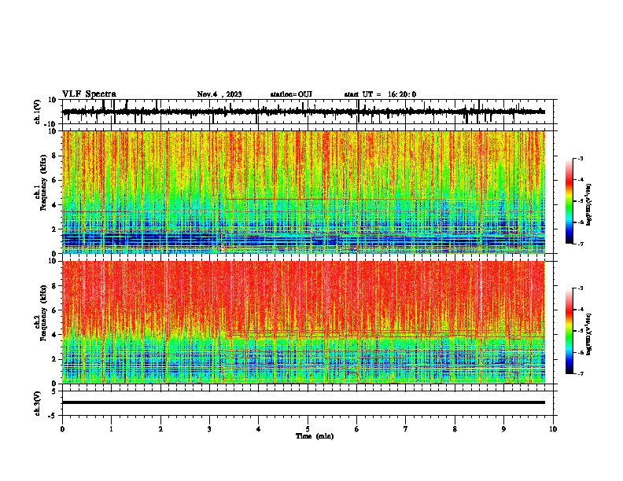Click the time axis tick label "9"
Image resolution: width=623 pixels, height=481 pixels.
tap(503, 429)
